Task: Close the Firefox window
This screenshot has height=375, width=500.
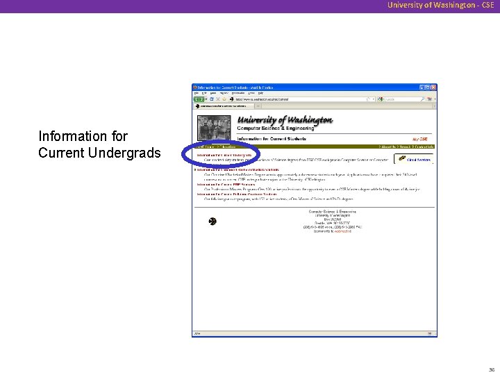Action: click(433, 87)
